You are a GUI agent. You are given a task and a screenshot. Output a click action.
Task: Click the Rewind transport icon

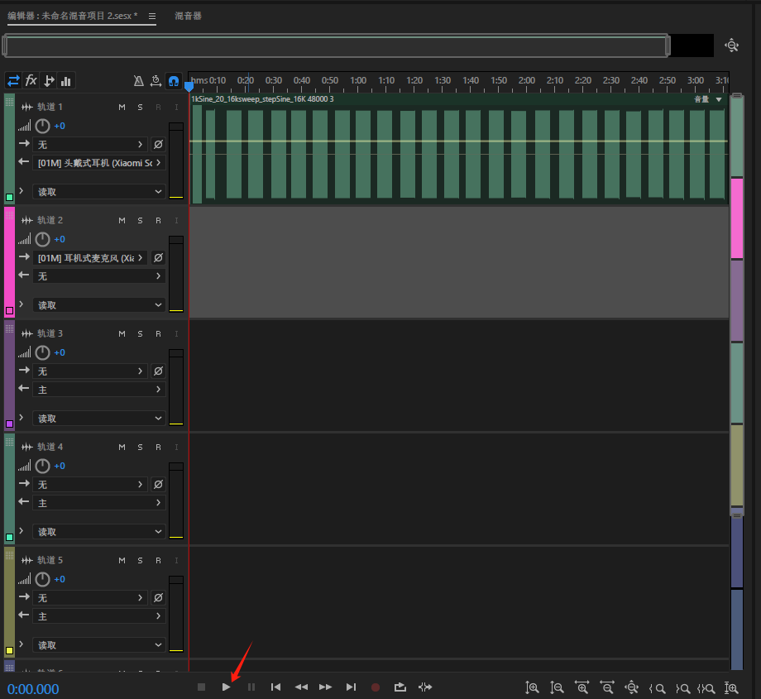(x=301, y=687)
